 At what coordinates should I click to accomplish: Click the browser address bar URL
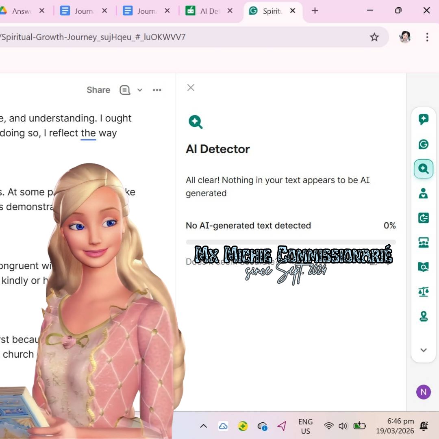click(x=163, y=37)
